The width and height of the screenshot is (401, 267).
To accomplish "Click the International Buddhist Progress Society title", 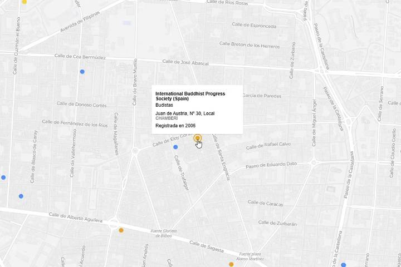I will [190, 96].
